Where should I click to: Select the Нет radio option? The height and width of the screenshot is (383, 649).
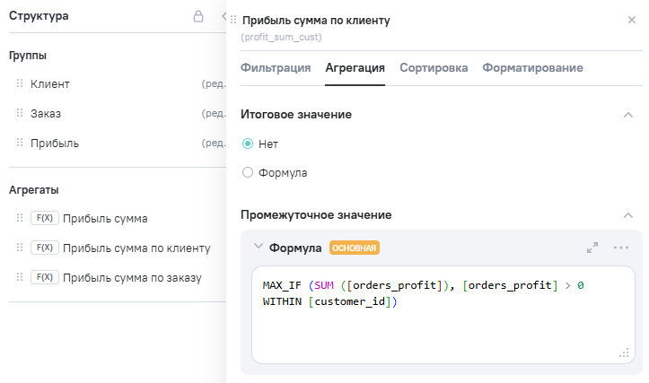pos(248,144)
